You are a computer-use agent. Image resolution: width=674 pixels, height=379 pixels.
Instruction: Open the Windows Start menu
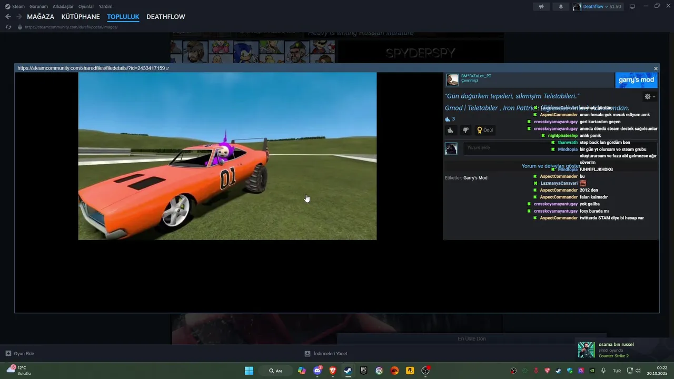[x=249, y=371]
